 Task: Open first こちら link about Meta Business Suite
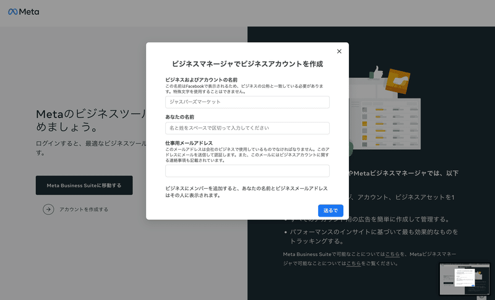pyautogui.click(x=392, y=254)
